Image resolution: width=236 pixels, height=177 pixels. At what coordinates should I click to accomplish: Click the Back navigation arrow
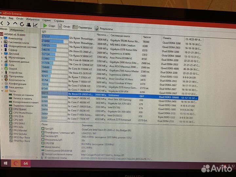pyautogui.click(x=2, y=23)
